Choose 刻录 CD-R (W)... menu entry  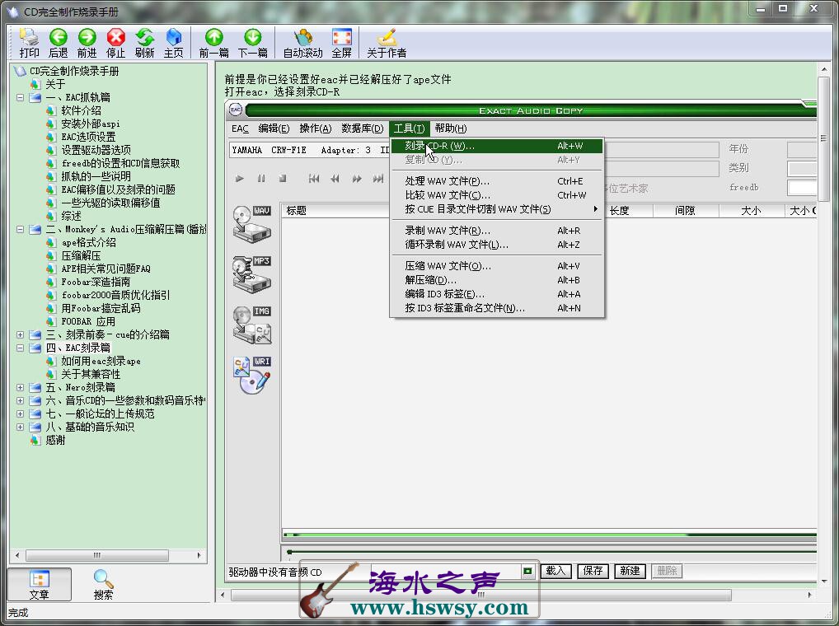click(497, 146)
